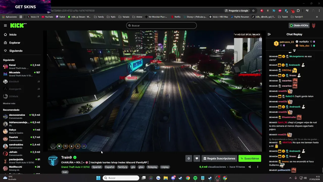Open Explorar in the sidebar
The height and width of the screenshot is (182, 323).
[x=12, y=43]
